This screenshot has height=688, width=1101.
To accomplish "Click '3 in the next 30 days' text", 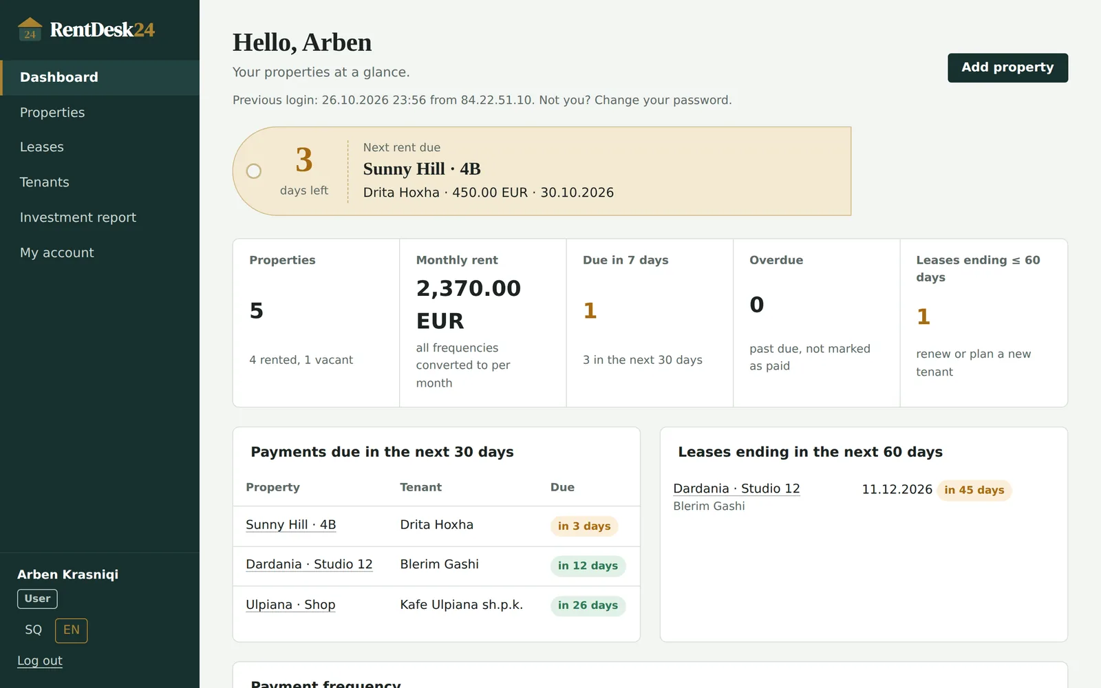I will (x=643, y=360).
